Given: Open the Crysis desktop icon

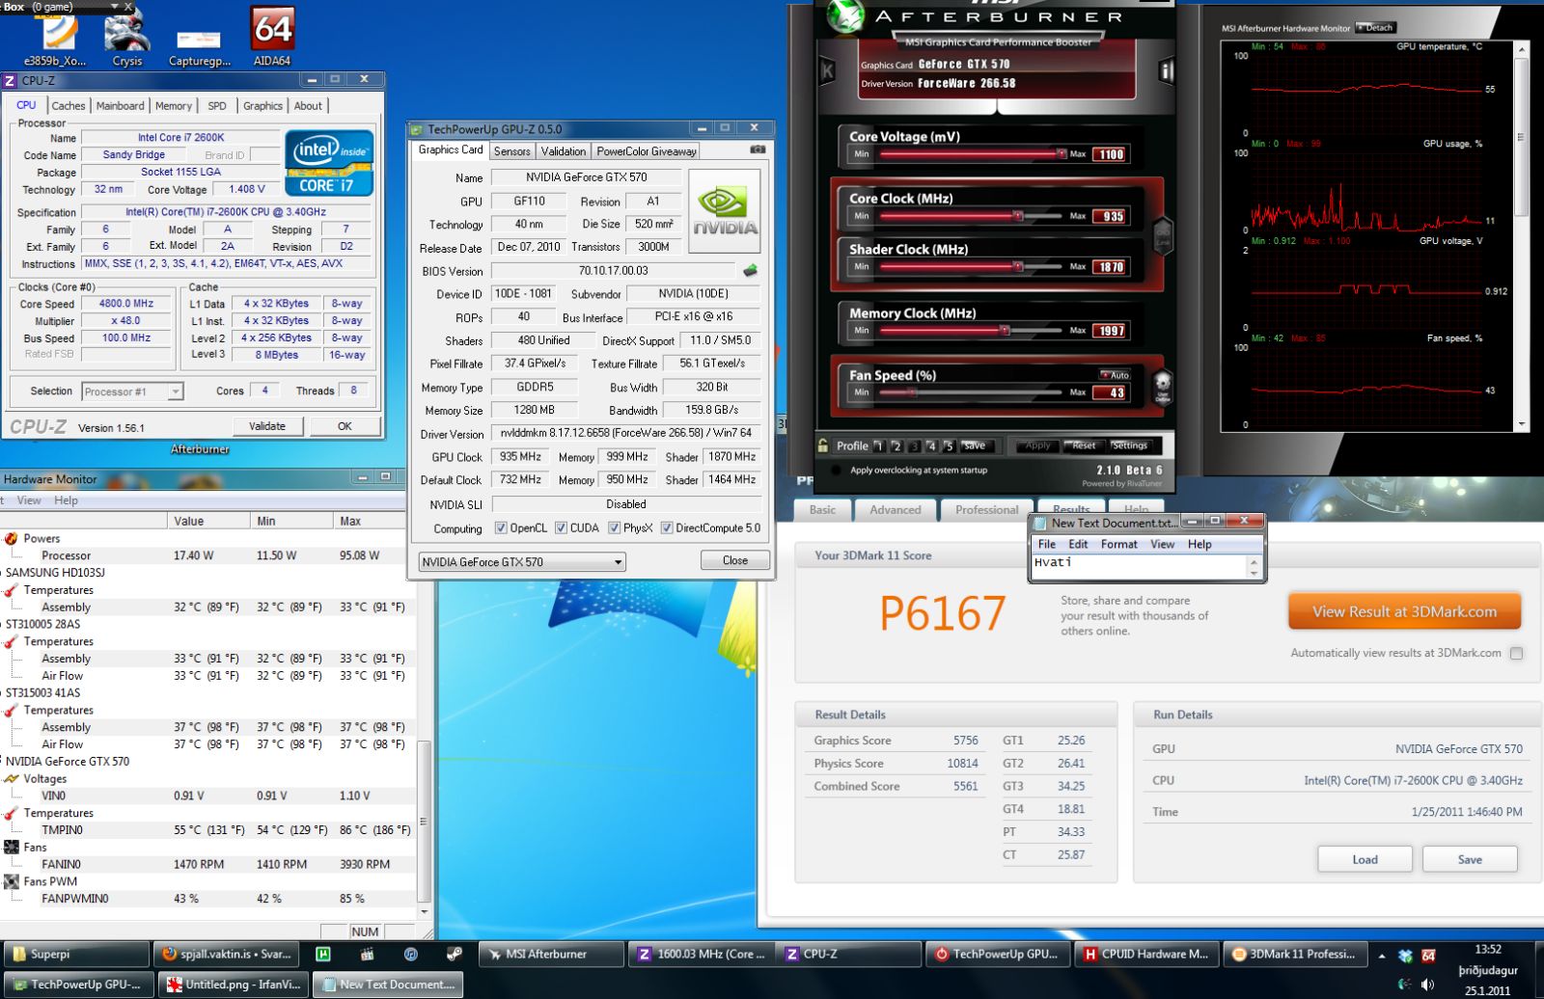Looking at the screenshot, I should (127, 37).
